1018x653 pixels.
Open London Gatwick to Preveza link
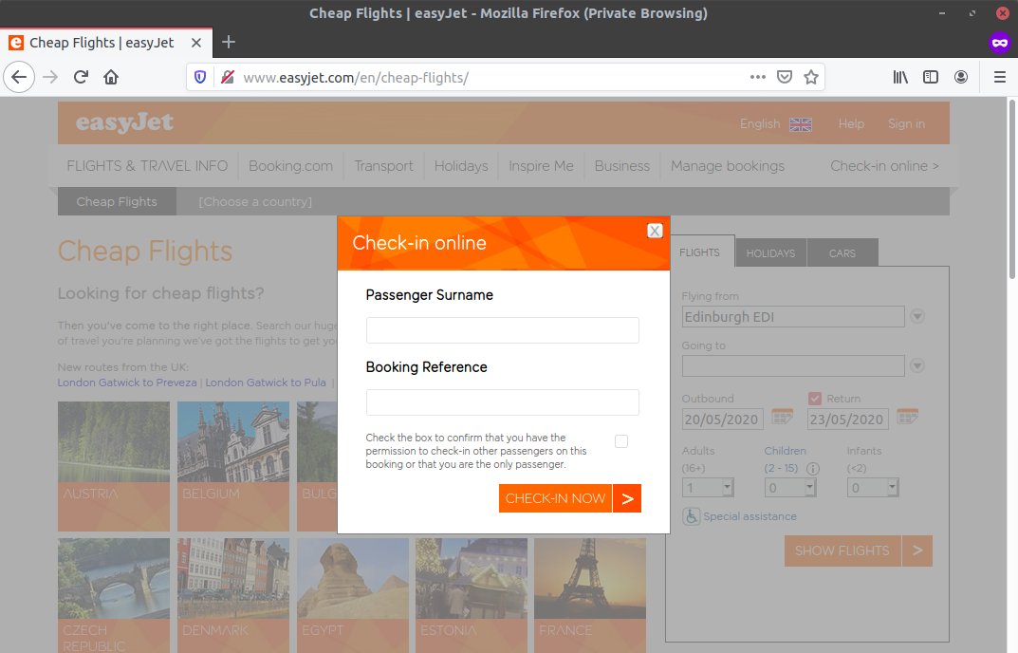click(126, 382)
